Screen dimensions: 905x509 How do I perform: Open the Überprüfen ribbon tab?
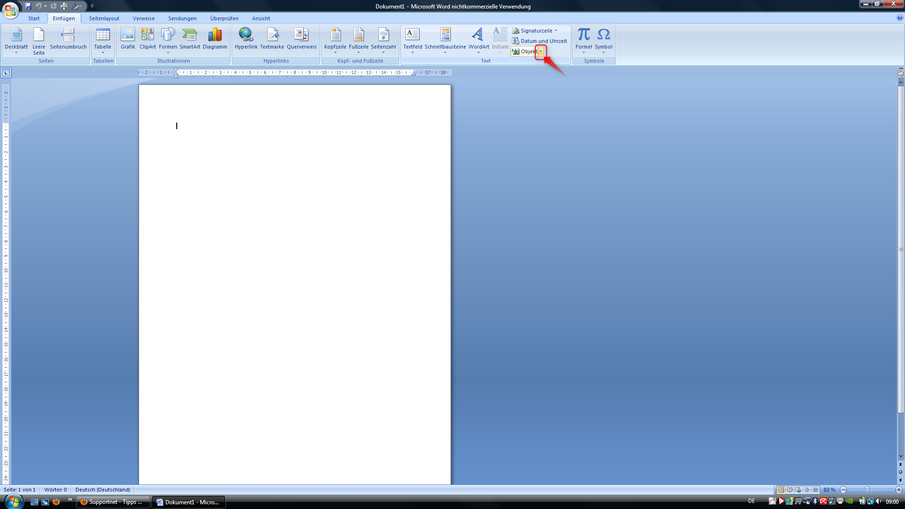pos(224,18)
